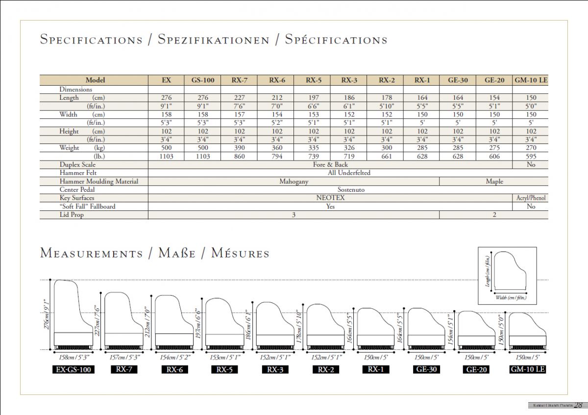Click the Maple moulding value
Screen dimensions: 588x415
[x=494, y=181]
